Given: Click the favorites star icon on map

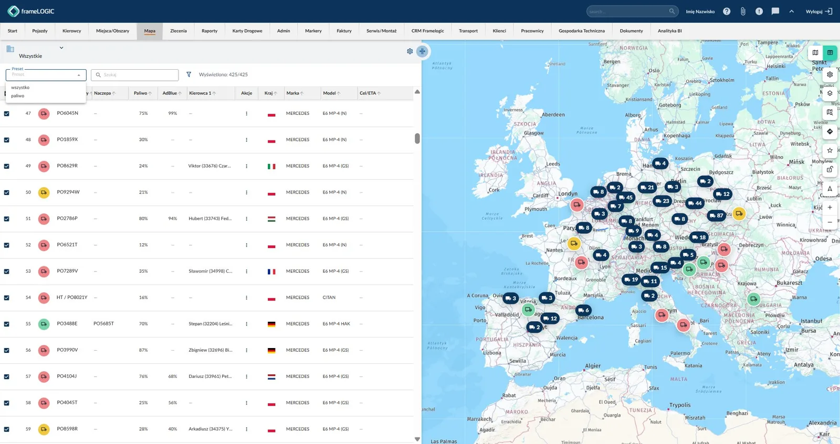Looking at the screenshot, I should pyautogui.click(x=830, y=150).
